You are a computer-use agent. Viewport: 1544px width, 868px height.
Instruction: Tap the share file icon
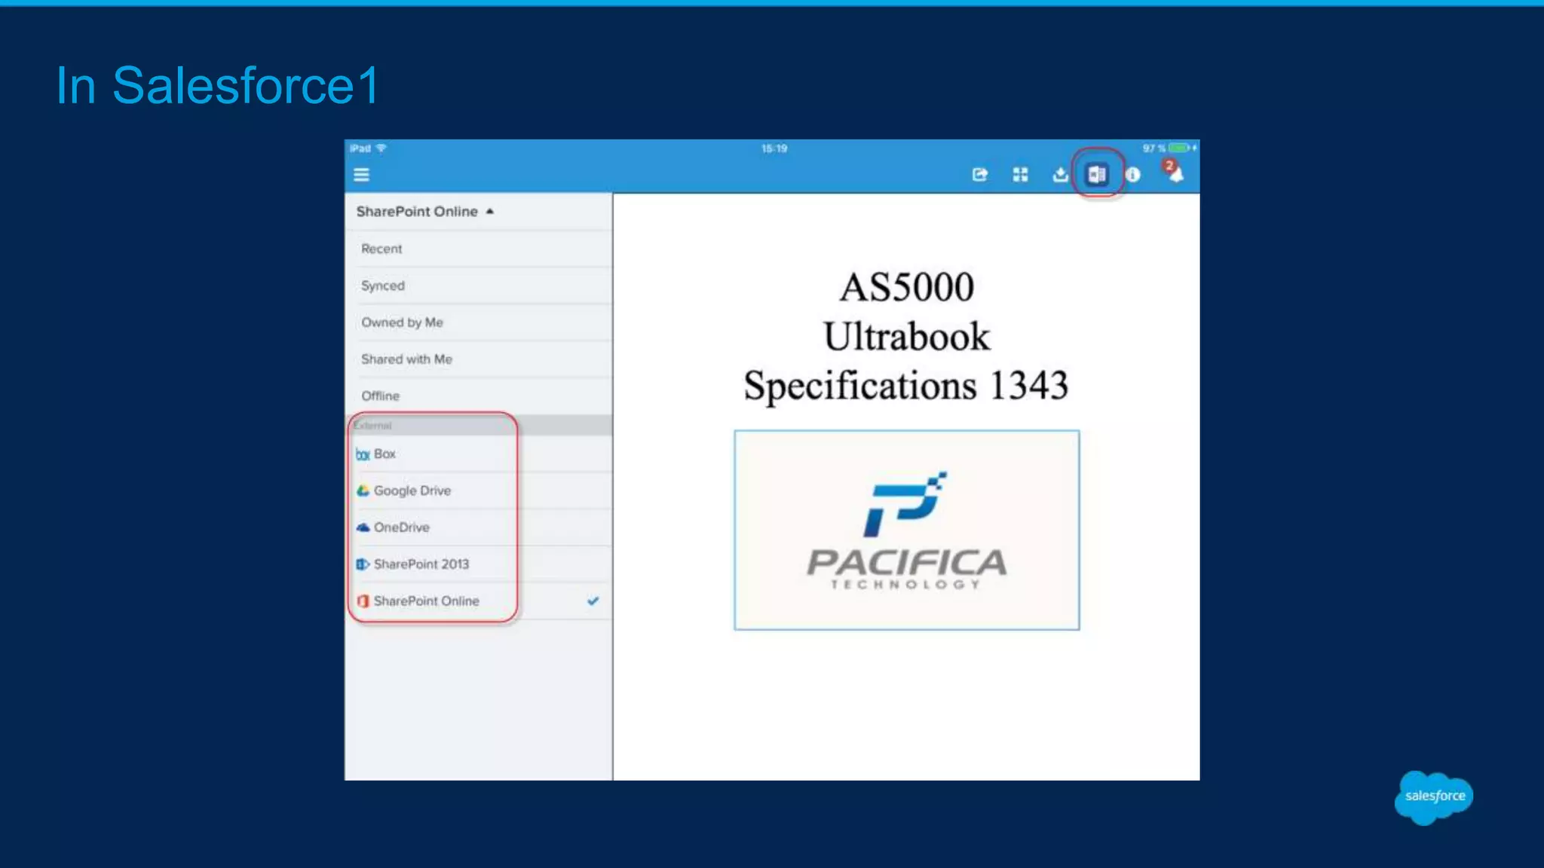(979, 175)
